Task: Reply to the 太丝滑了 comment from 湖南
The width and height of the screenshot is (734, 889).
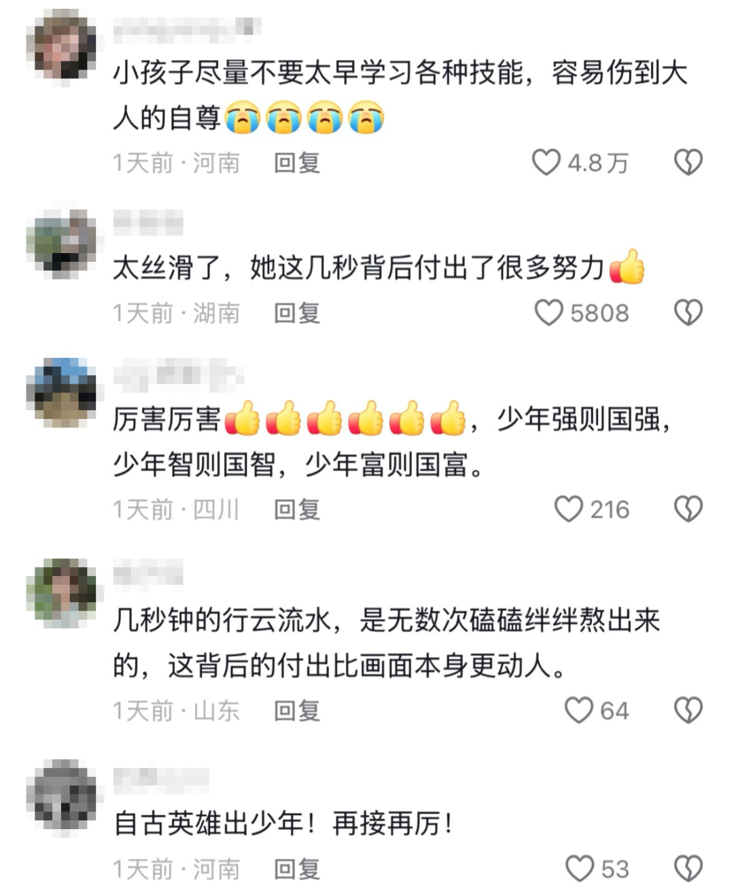Action: click(297, 314)
